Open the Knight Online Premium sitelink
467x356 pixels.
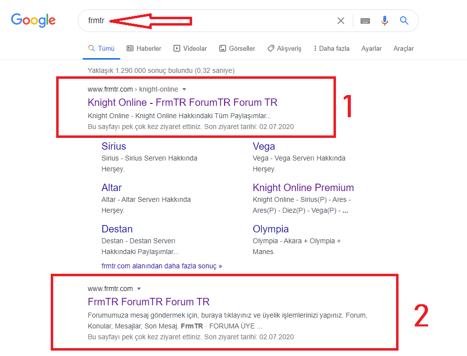pos(303,188)
